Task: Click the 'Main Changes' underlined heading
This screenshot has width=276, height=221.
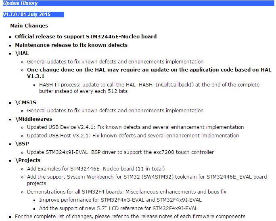Action: tap(29, 26)
